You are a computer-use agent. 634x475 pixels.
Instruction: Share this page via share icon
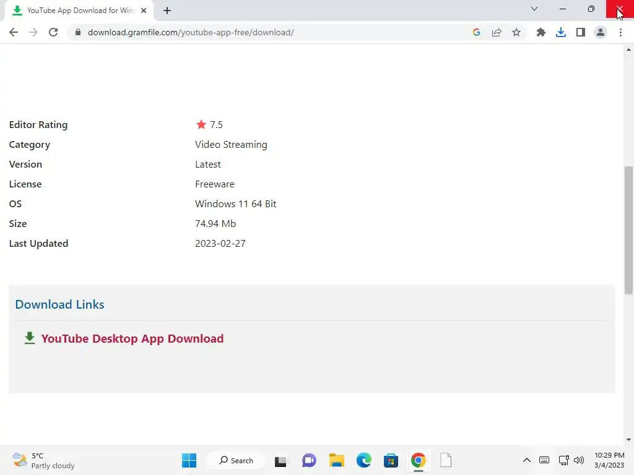point(497,32)
